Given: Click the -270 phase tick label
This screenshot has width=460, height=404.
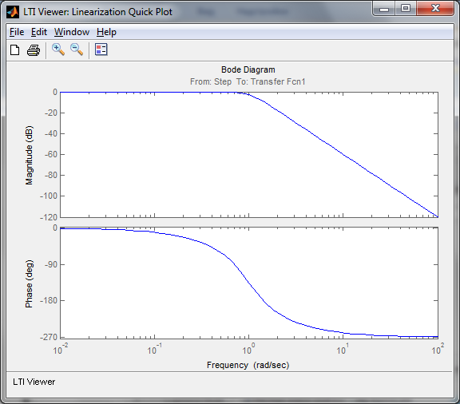Looking at the screenshot, I should (x=49, y=337).
